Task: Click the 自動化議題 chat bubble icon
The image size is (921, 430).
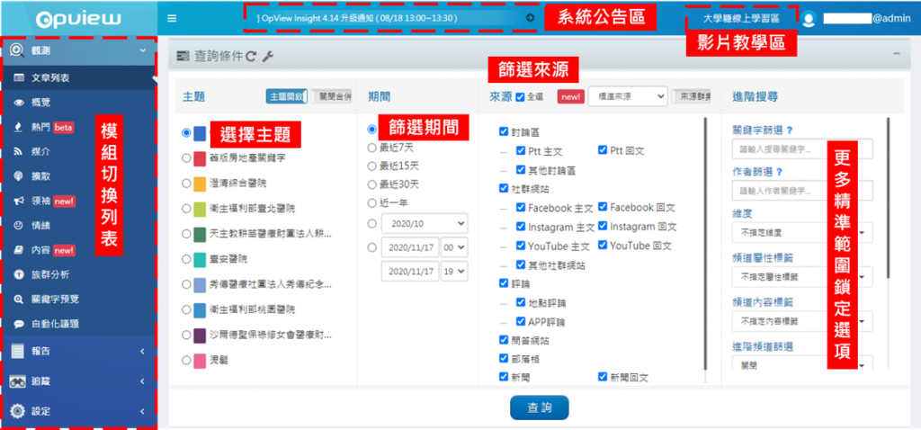Action: coord(19,324)
